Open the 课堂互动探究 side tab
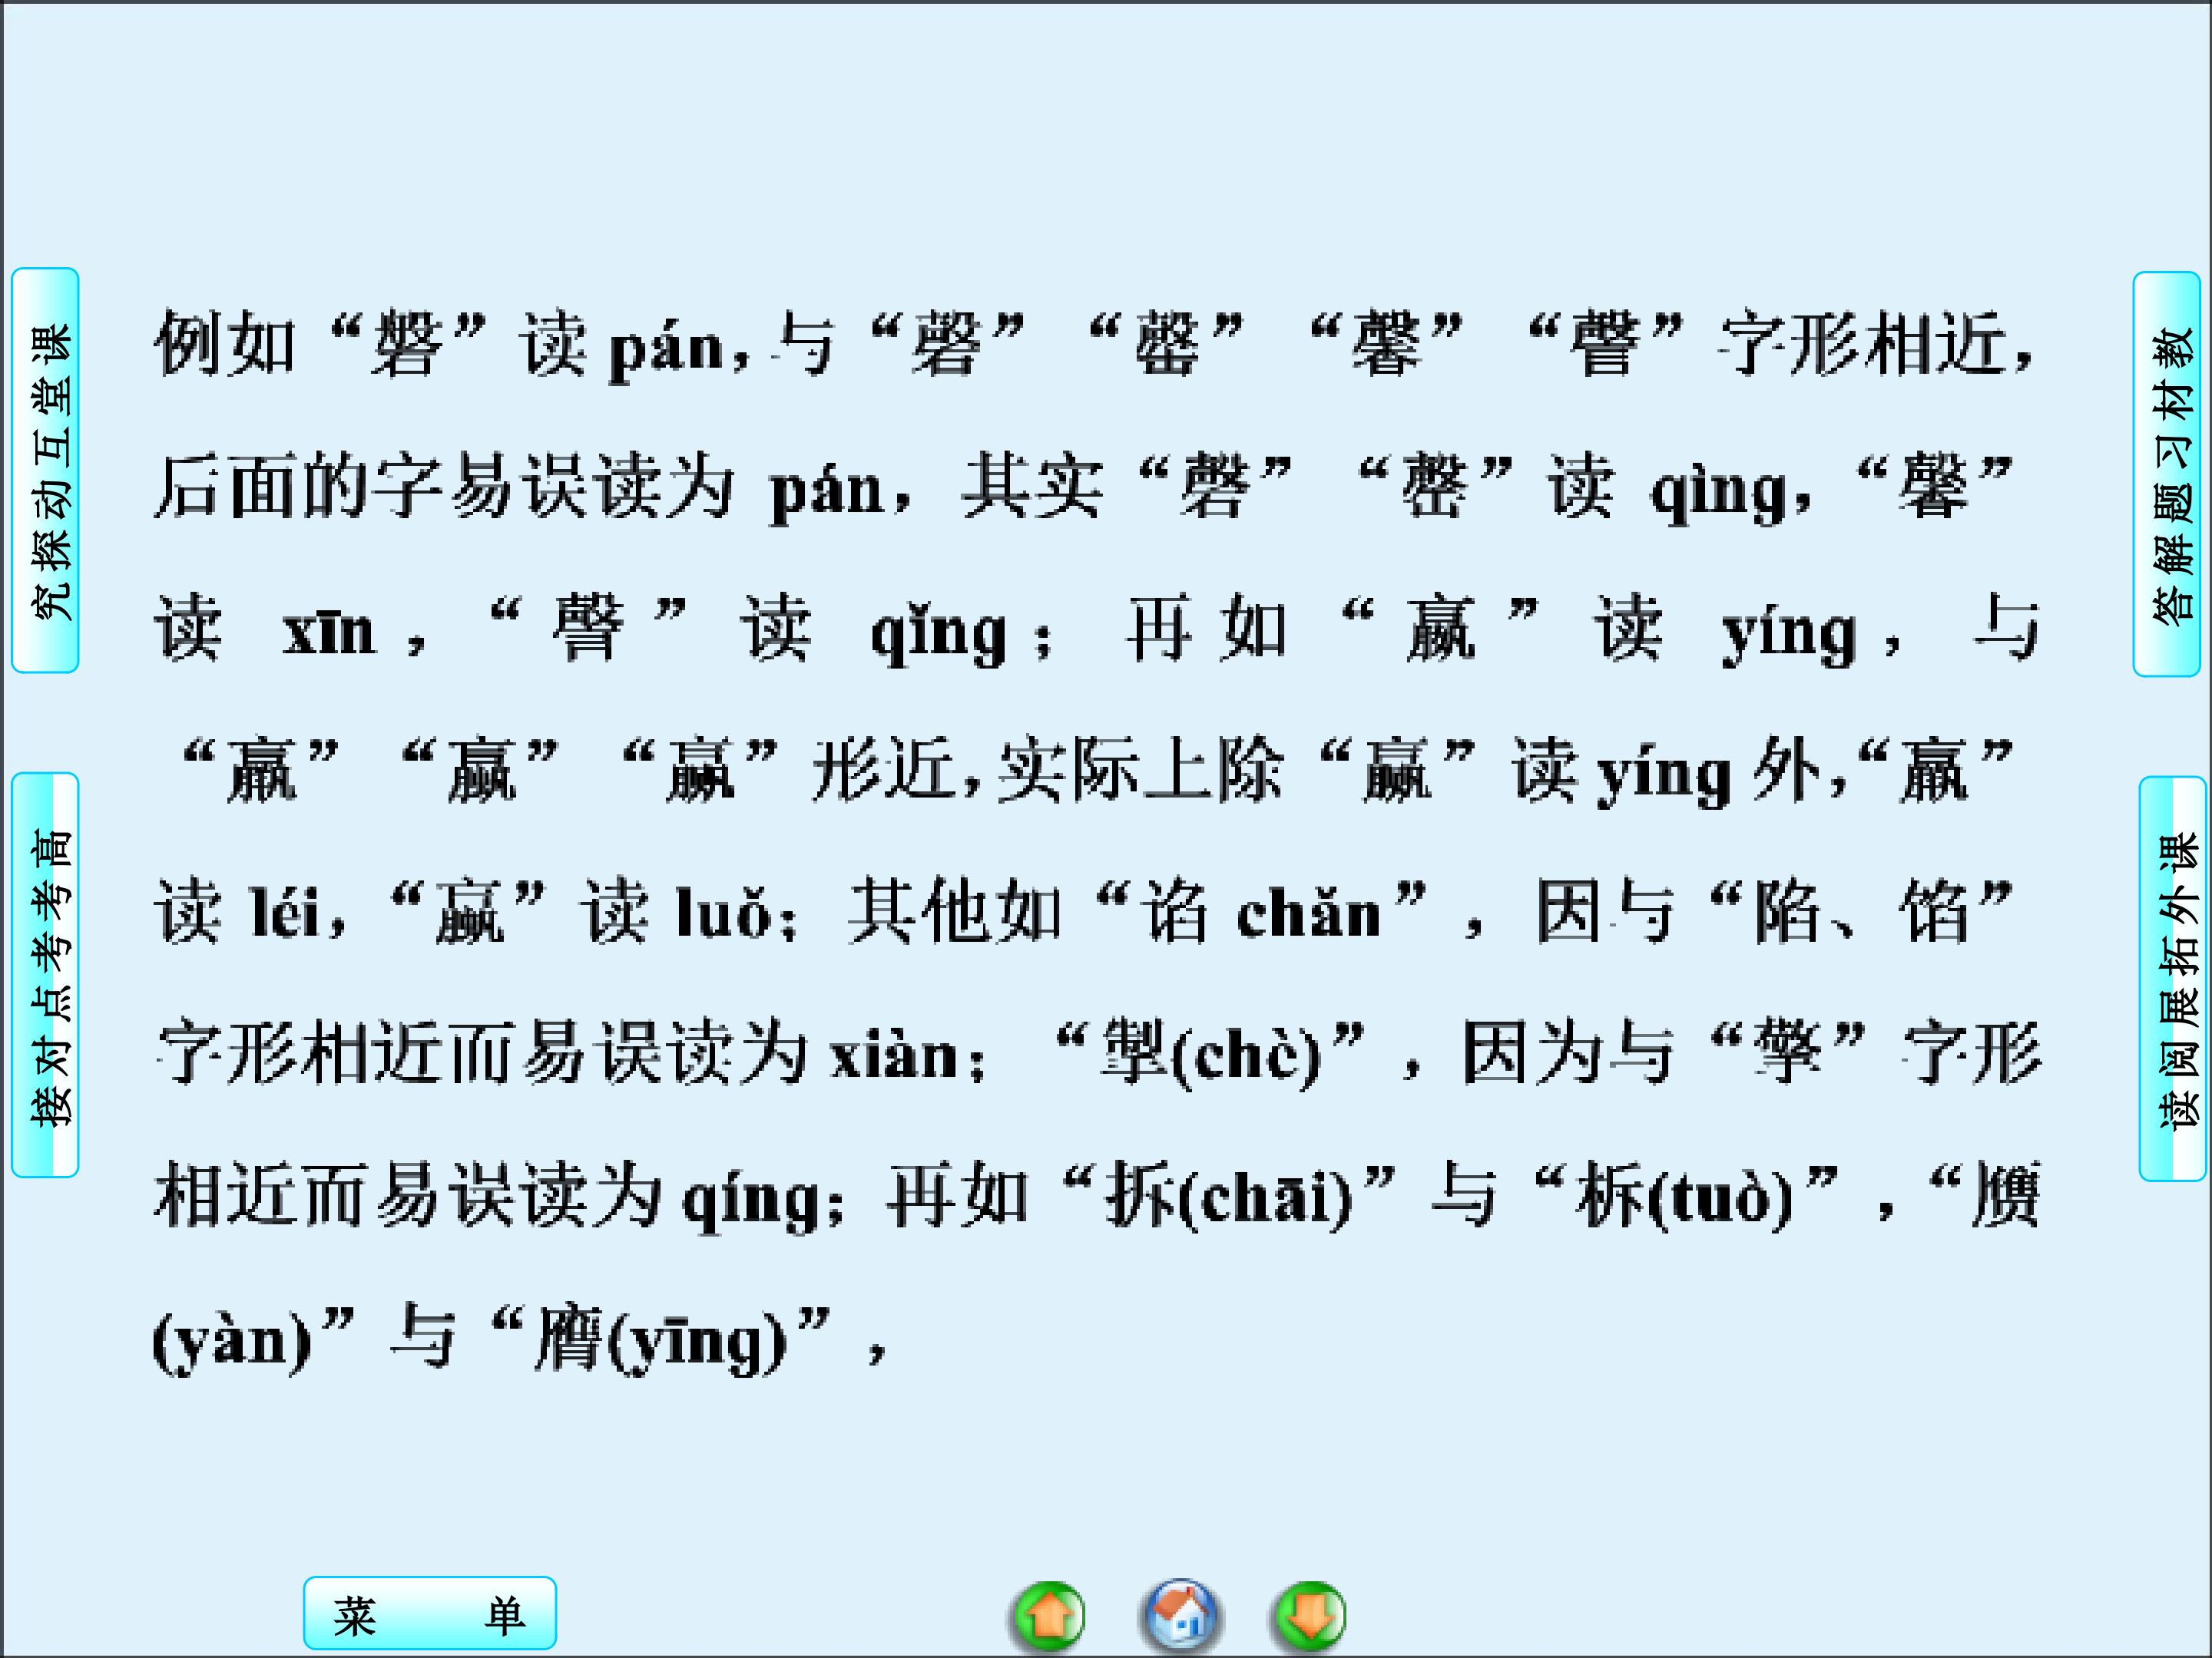 (x=46, y=471)
